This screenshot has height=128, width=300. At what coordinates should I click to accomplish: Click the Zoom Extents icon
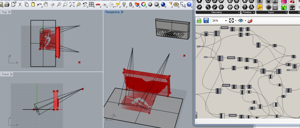(72, 4)
